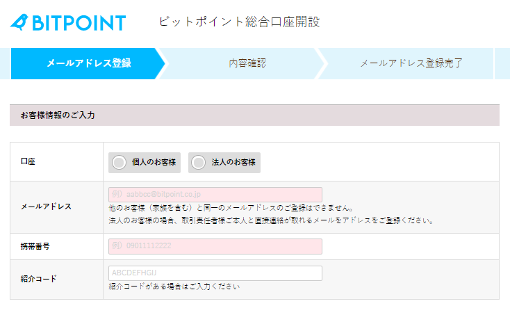
Task: Focus the 紹介コード referral code input field
Action: pyautogui.click(x=215, y=273)
